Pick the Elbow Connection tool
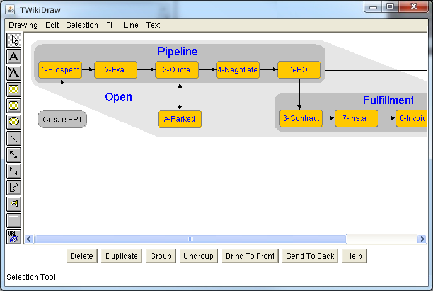This screenshot has height=291, width=433. (14, 171)
